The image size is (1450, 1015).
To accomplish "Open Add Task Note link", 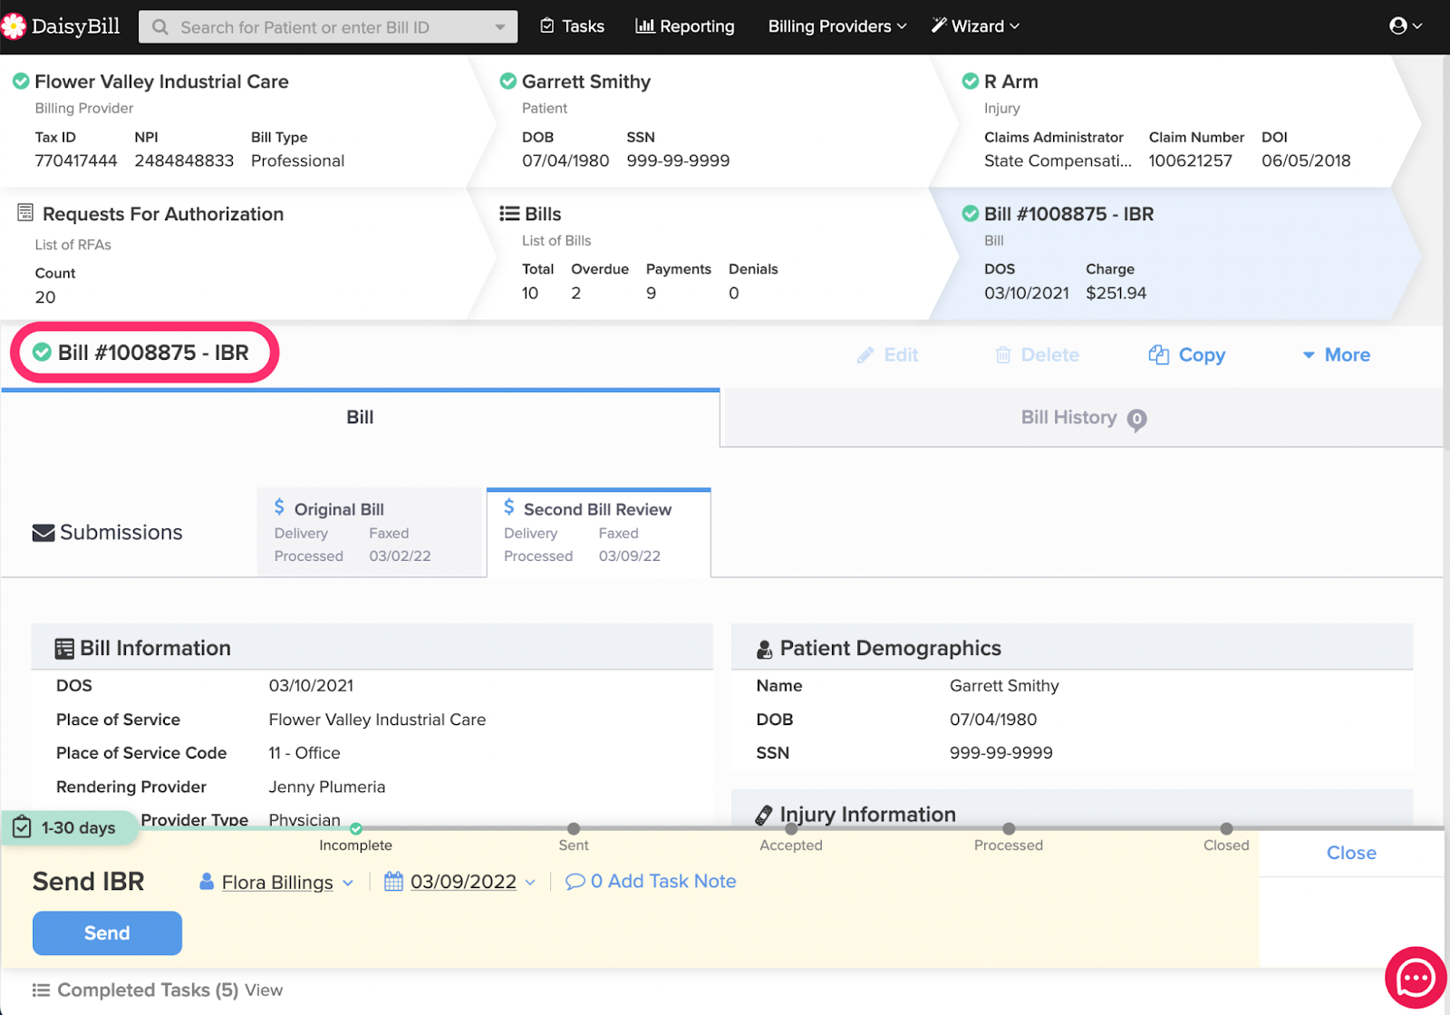I will 651,881.
